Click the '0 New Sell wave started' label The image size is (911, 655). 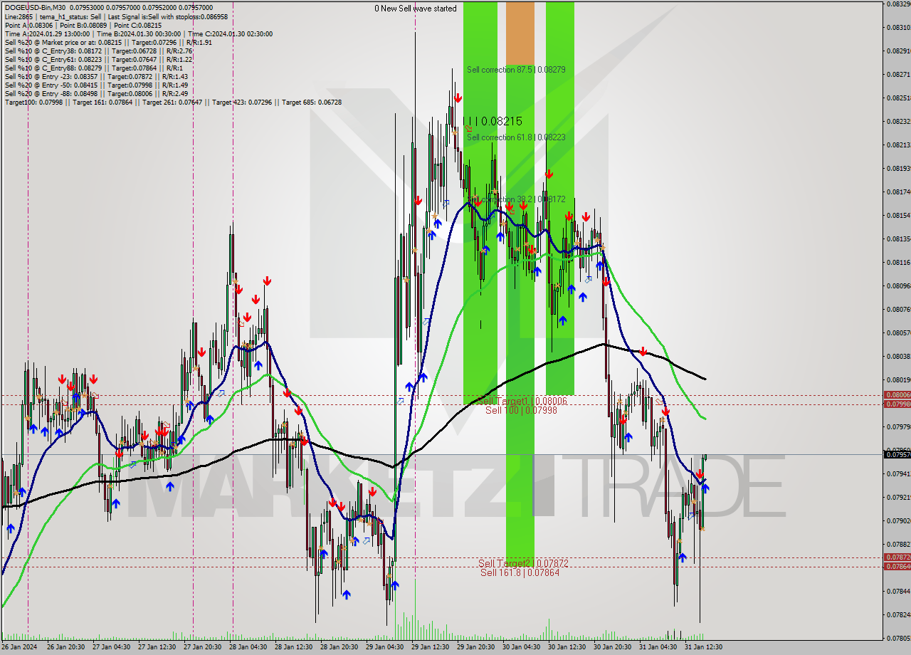pyautogui.click(x=416, y=9)
